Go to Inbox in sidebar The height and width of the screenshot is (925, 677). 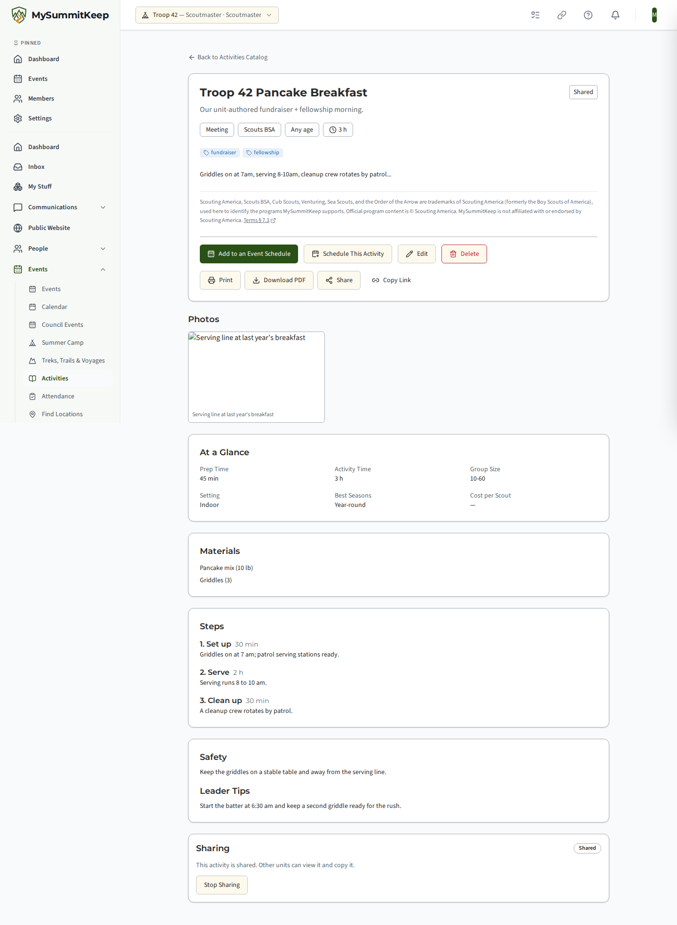point(60,166)
